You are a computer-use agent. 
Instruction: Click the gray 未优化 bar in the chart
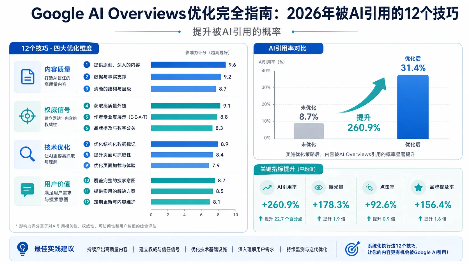pos(309,131)
